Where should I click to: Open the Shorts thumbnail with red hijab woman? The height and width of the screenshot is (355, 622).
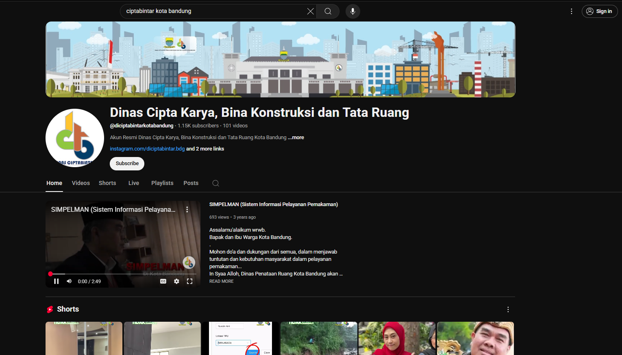397,338
